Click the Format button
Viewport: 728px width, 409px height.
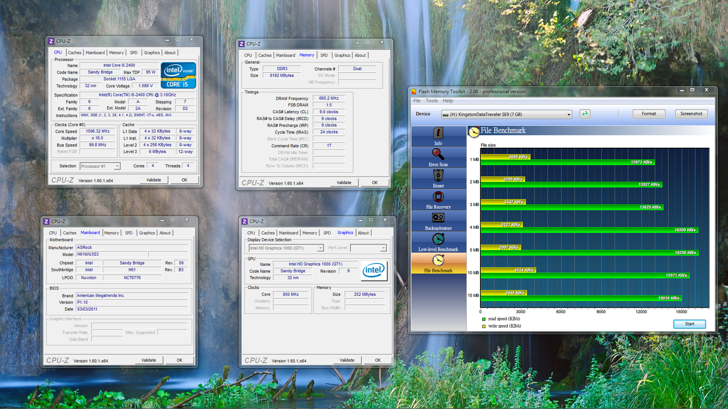point(649,114)
